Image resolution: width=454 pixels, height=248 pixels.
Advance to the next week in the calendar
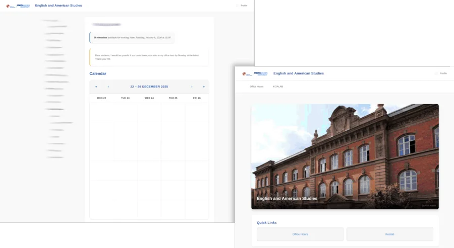pos(192,87)
